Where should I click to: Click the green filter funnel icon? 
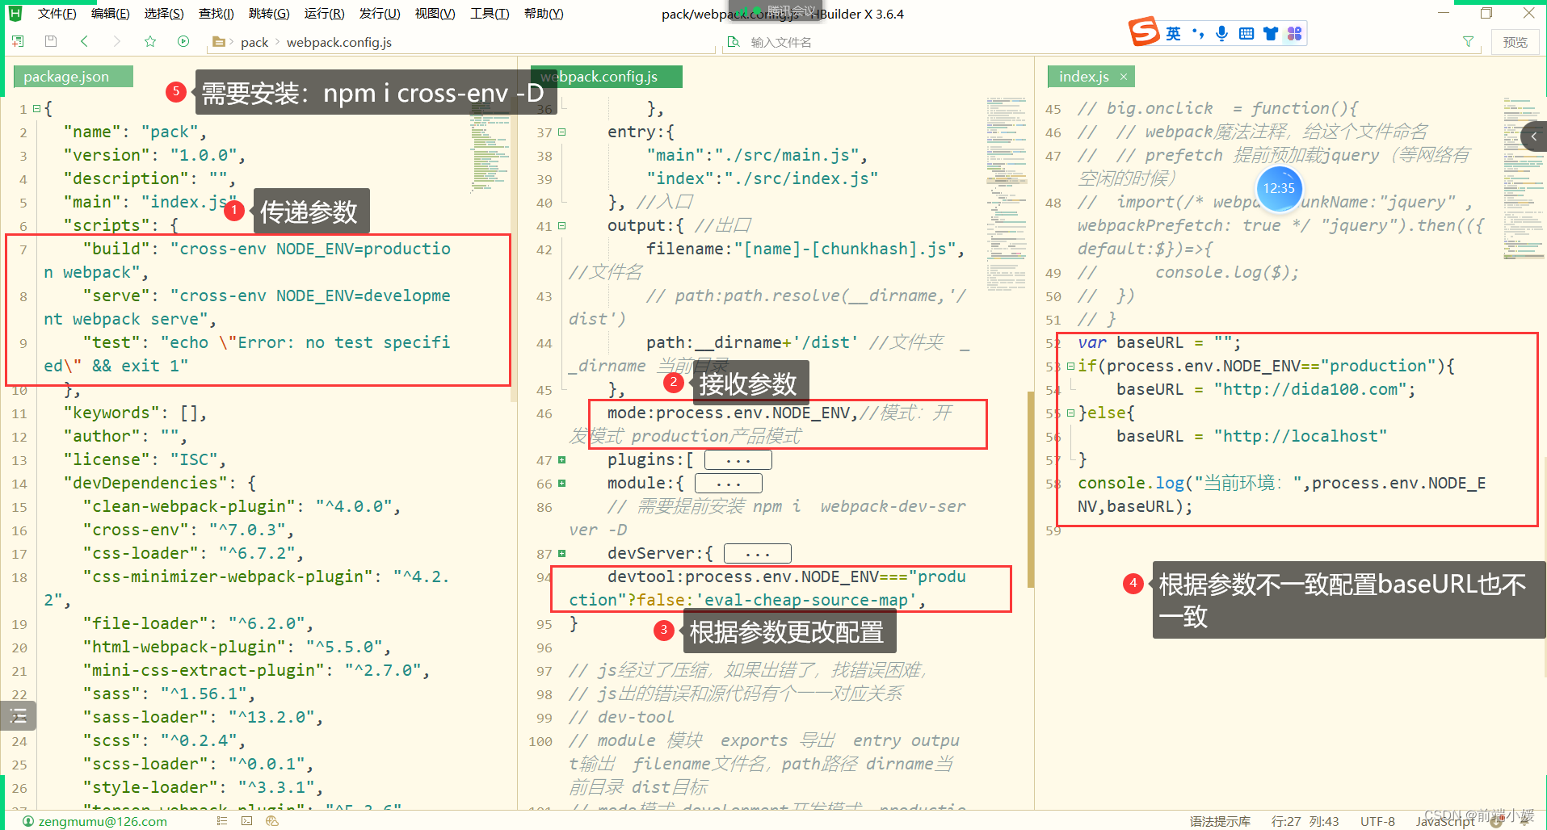[1468, 41]
